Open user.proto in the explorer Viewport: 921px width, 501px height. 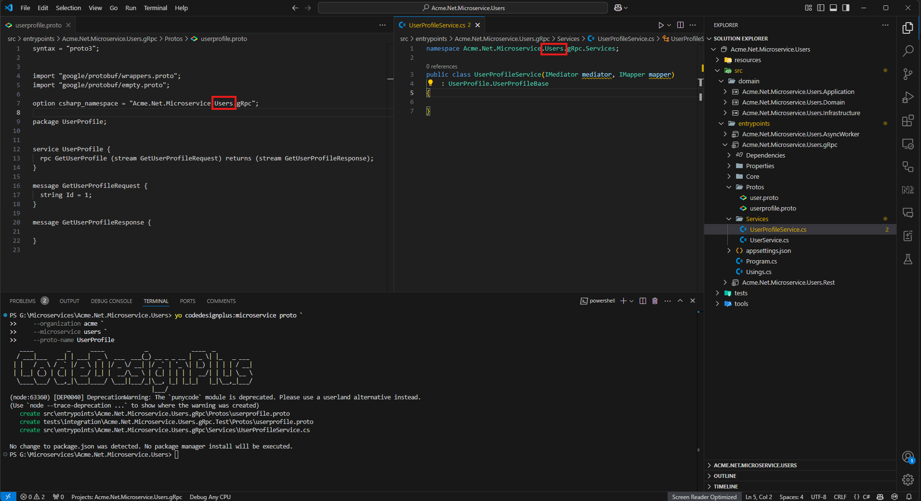763,198
